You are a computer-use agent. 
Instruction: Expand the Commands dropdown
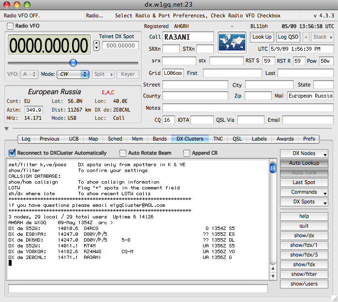pos(304,192)
